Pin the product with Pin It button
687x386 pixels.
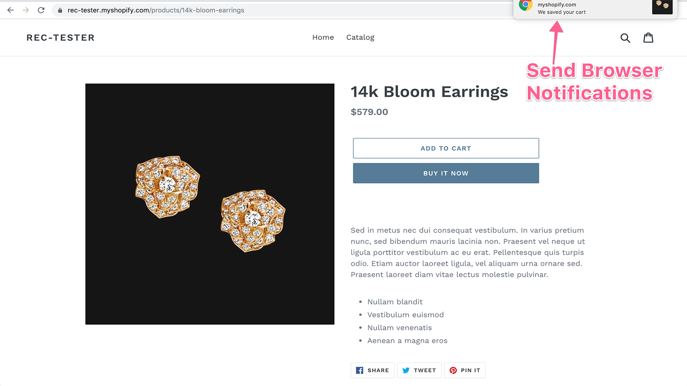coord(465,370)
